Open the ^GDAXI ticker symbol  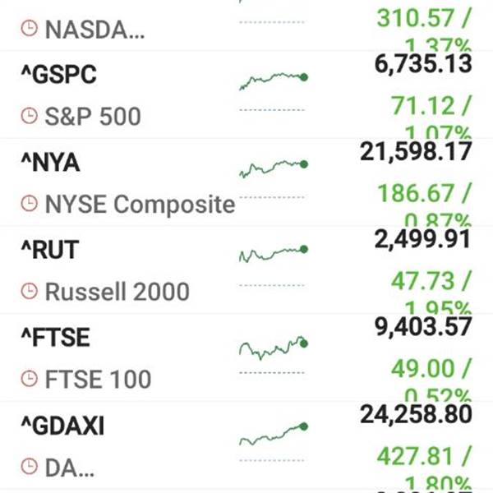coord(62,426)
